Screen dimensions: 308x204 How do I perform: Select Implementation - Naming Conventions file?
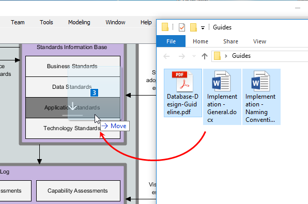click(261, 97)
